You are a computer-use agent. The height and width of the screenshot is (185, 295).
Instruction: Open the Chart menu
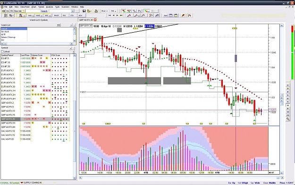[x=34, y=7]
